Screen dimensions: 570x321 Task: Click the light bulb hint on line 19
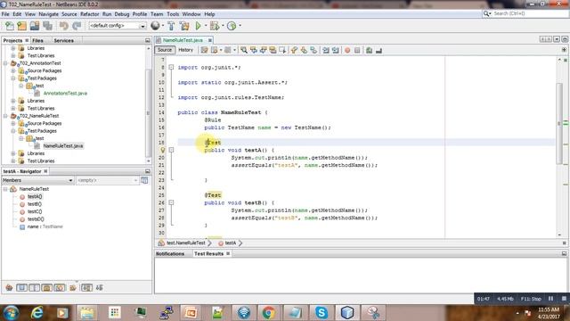pos(162,150)
